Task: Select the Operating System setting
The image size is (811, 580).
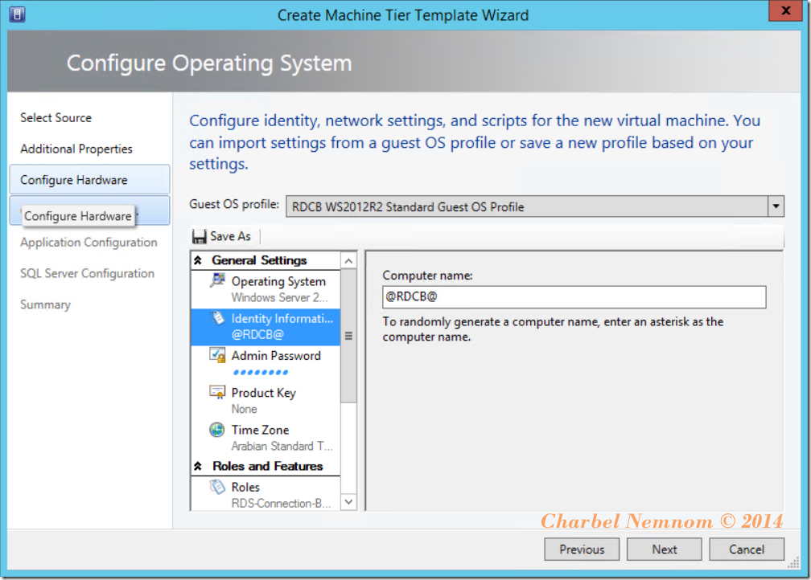Action: [266, 289]
